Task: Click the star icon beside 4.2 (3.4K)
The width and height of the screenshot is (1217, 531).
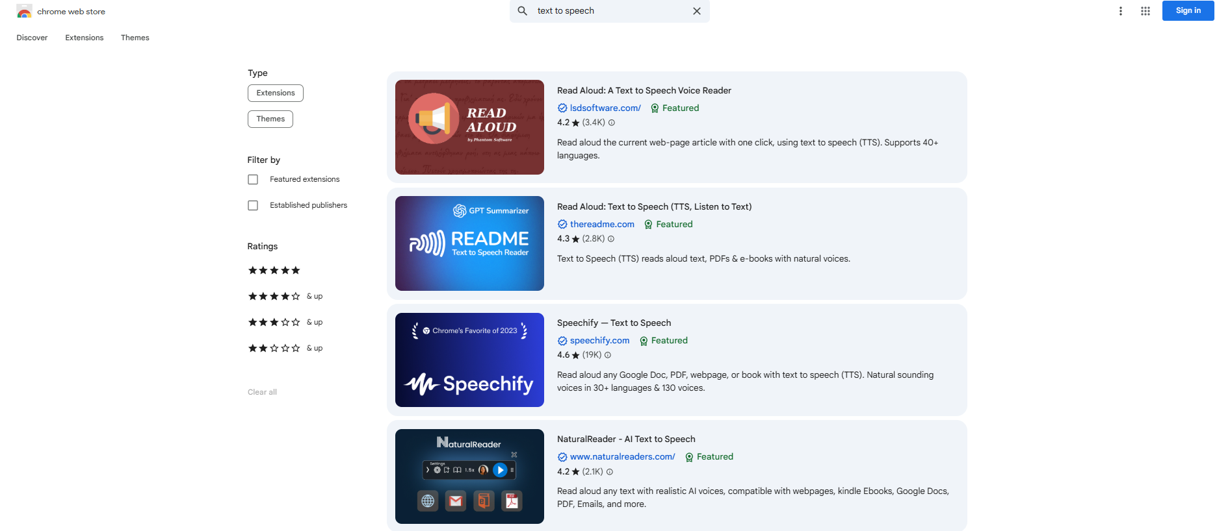Action: click(575, 123)
